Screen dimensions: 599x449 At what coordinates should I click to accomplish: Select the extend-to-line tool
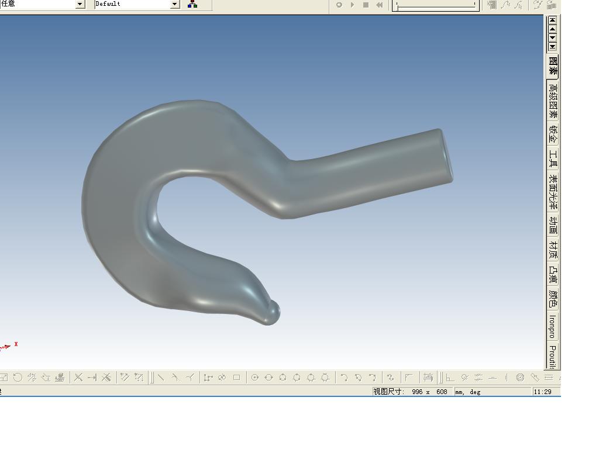click(92, 378)
